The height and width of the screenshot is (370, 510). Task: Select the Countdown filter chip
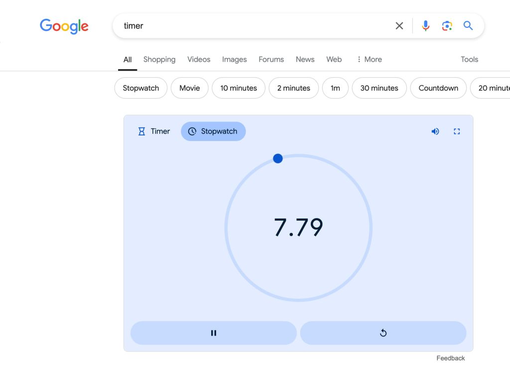(x=438, y=88)
